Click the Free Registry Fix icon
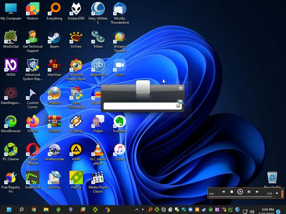 point(11,182)
